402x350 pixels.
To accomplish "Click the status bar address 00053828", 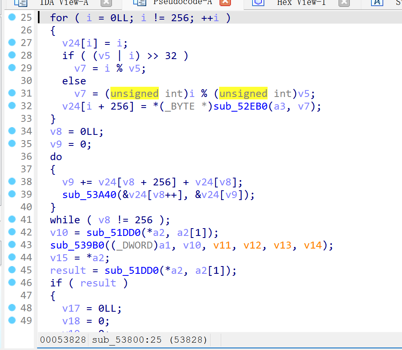I will (x=63, y=340).
